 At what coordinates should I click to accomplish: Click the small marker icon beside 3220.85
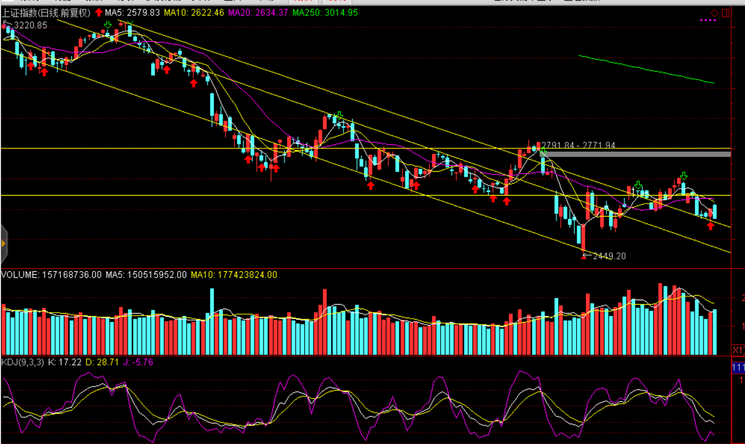[x=5, y=25]
